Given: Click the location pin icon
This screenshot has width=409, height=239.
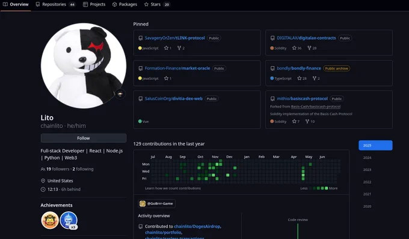Looking at the screenshot, I should point(43,181).
